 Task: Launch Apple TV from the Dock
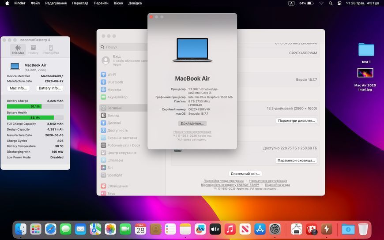coord(215,229)
